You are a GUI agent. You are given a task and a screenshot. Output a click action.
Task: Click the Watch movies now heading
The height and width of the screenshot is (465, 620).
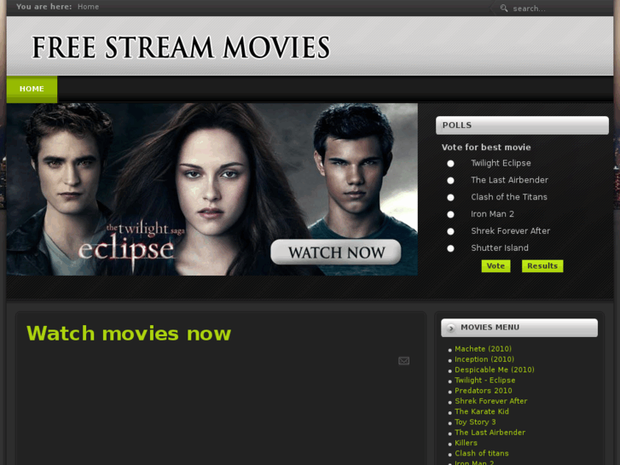(129, 334)
